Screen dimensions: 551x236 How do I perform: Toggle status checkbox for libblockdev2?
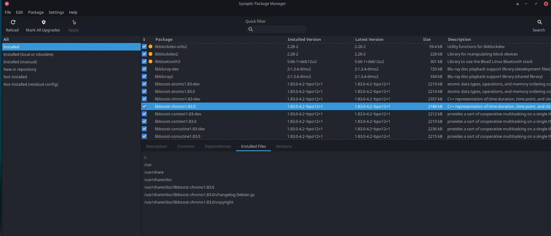tap(144, 54)
